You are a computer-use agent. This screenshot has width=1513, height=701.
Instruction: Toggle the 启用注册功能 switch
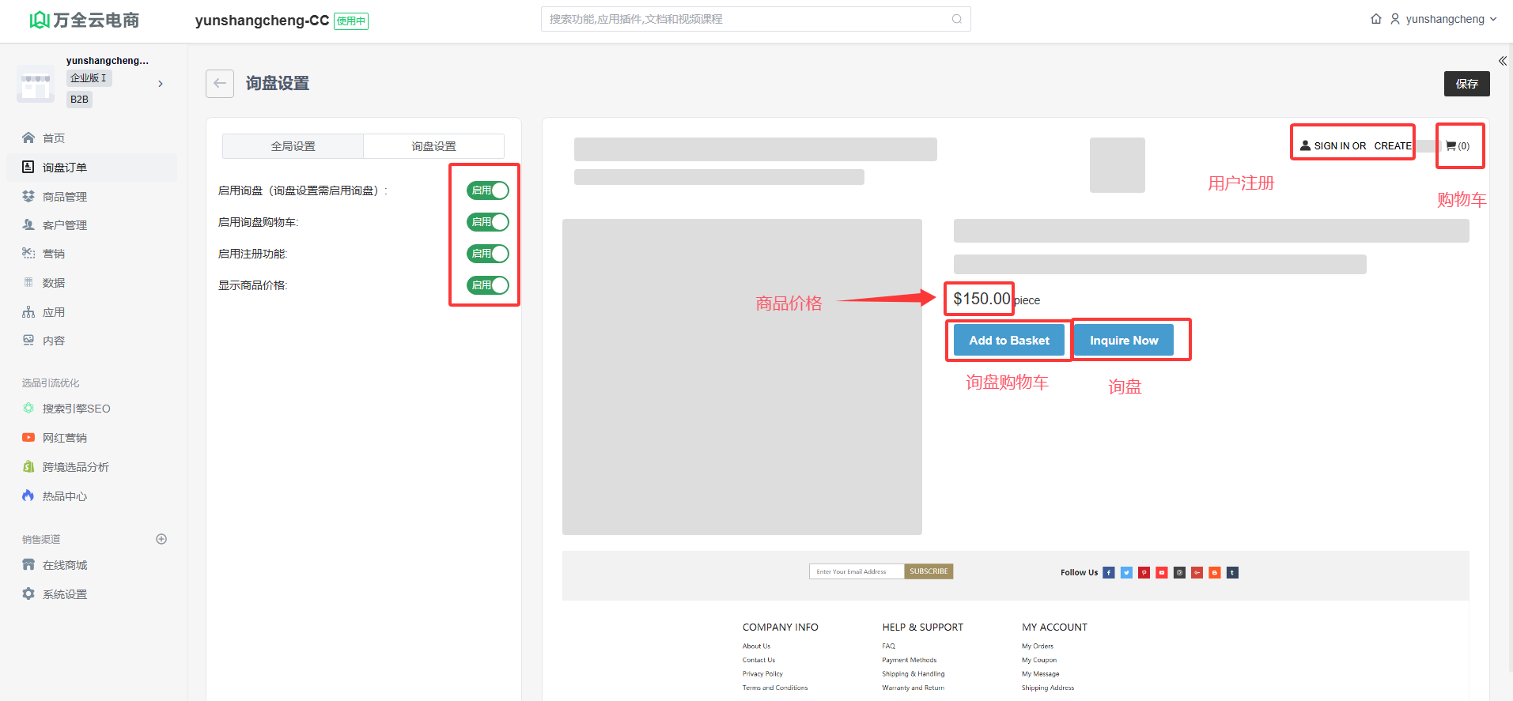tap(487, 254)
